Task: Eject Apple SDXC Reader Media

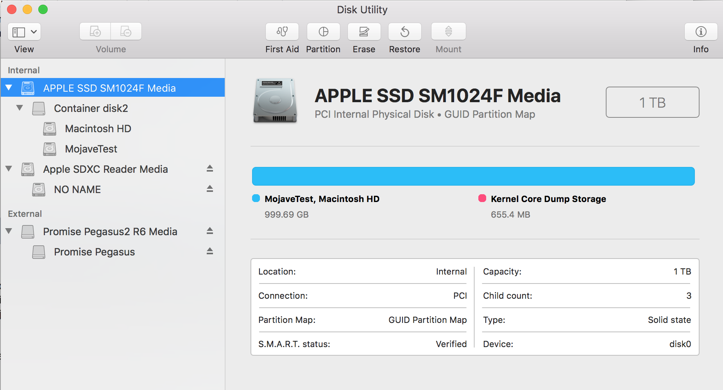Action: pyautogui.click(x=210, y=168)
